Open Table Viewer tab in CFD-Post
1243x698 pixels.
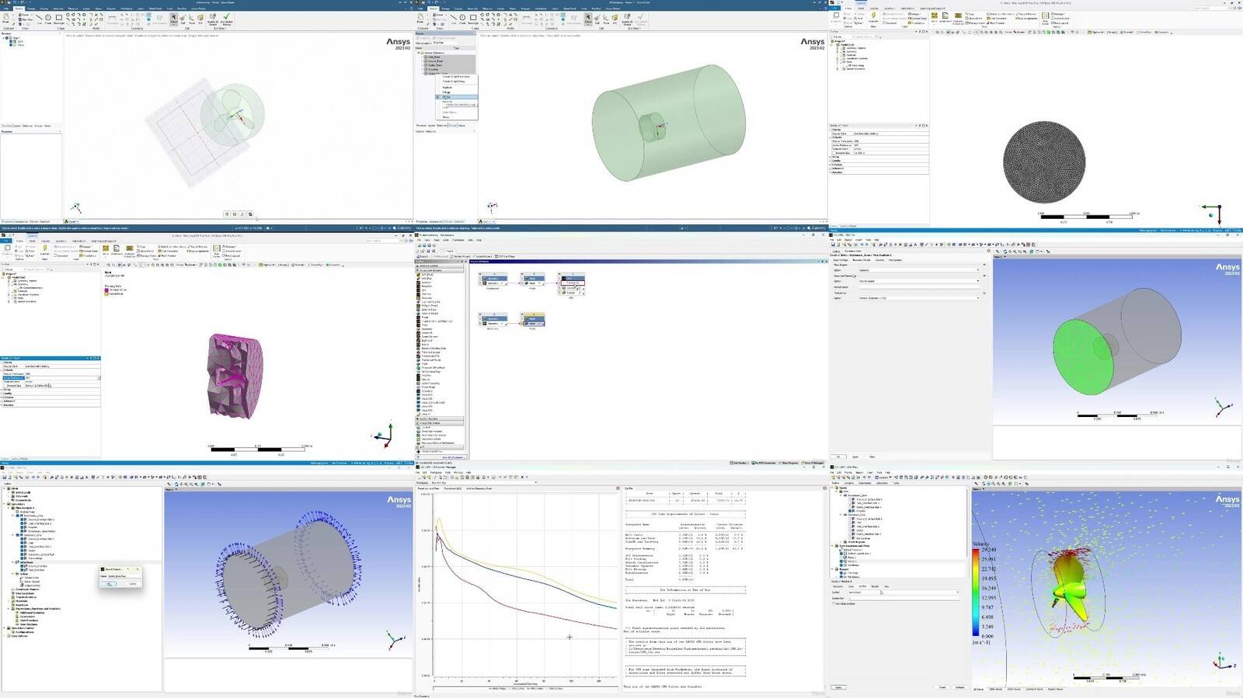(996, 689)
